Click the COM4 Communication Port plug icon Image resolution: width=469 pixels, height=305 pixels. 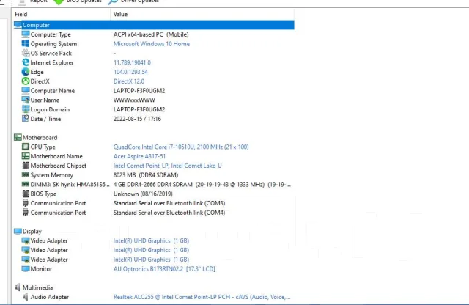click(26, 213)
